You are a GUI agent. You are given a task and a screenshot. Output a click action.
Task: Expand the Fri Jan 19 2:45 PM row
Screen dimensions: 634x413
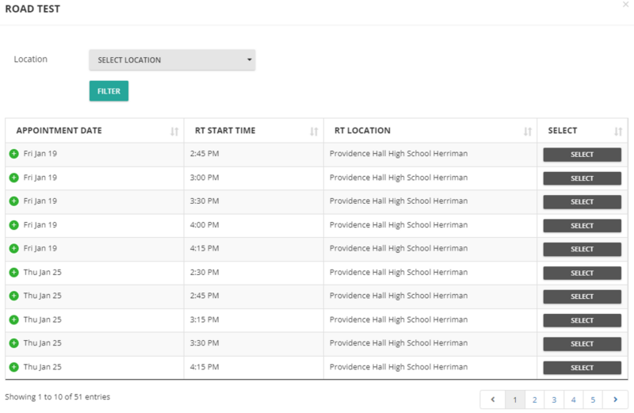tap(13, 154)
